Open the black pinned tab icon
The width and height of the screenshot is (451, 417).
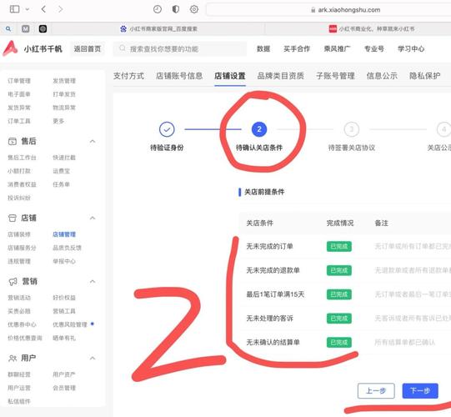click(x=43, y=29)
